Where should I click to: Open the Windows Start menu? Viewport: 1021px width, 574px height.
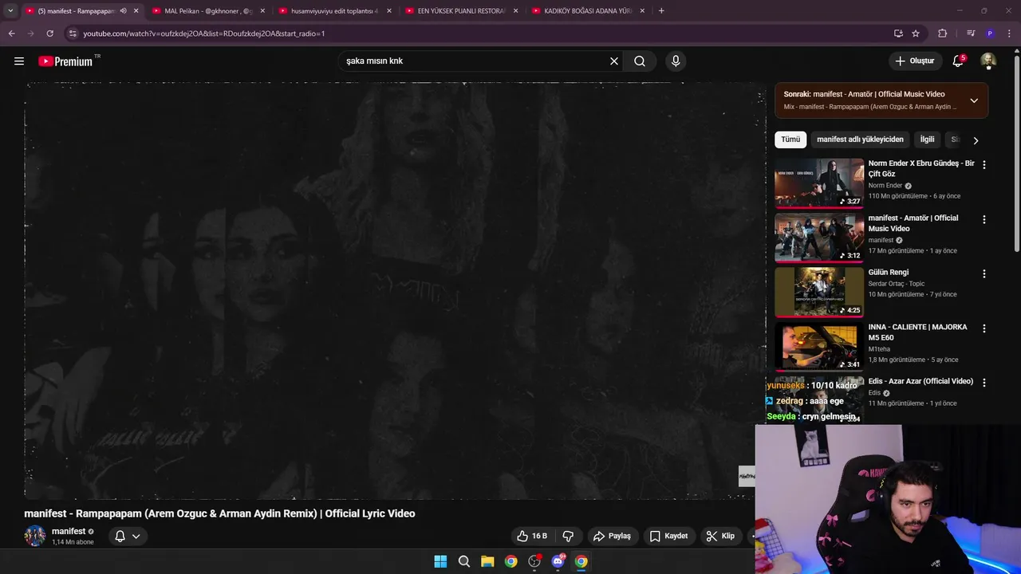tap(440, 561)
